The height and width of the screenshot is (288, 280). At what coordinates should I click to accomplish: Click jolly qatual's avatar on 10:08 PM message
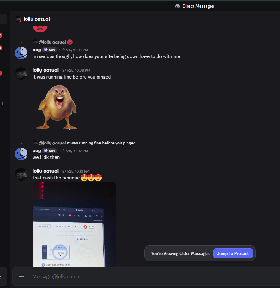pyautogui.click(x=21, y=73)
